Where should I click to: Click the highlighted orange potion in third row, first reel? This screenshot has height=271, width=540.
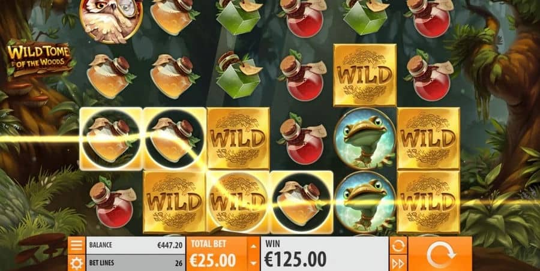pyautogui.click(x=111, y=138)
